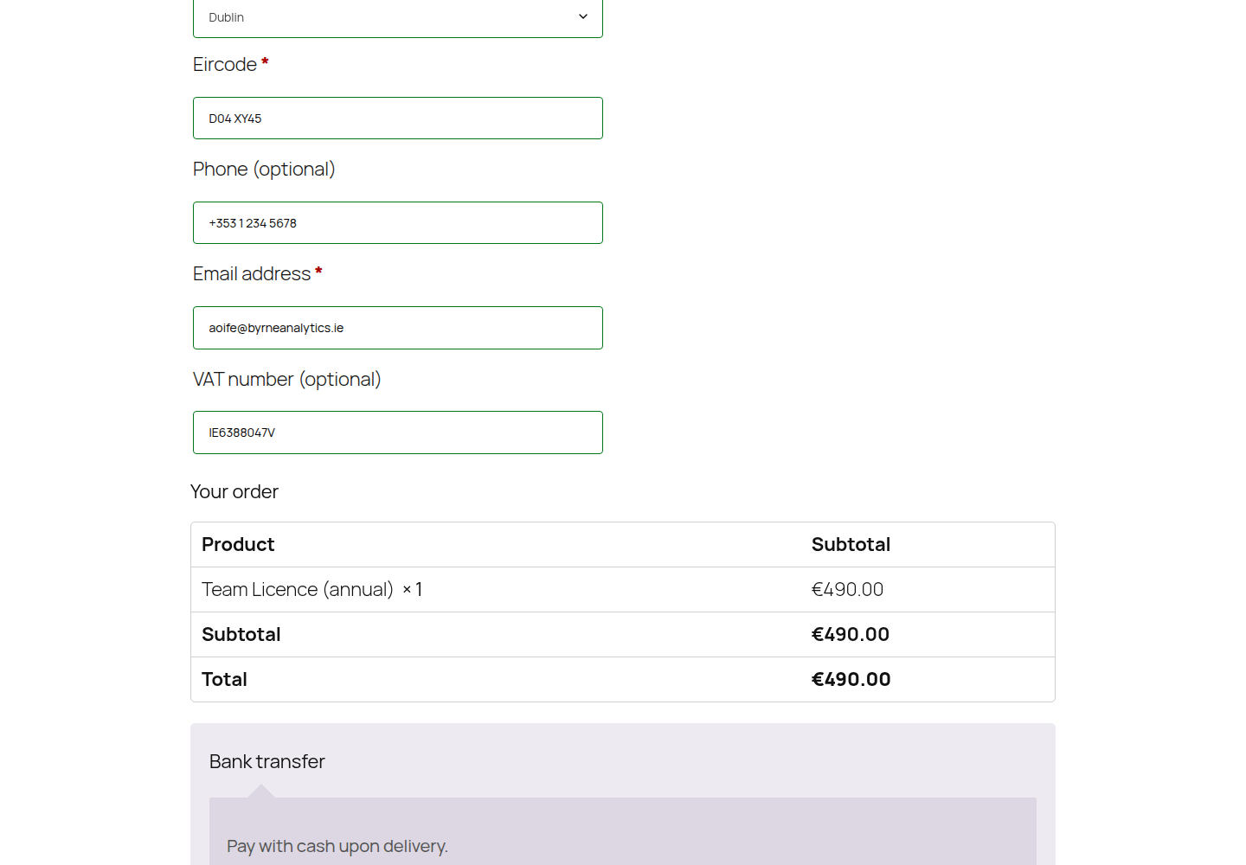Click the Pay with cash upon delivery text
The width and height of the screenshot is (1246, 865).
coord(337,847)
